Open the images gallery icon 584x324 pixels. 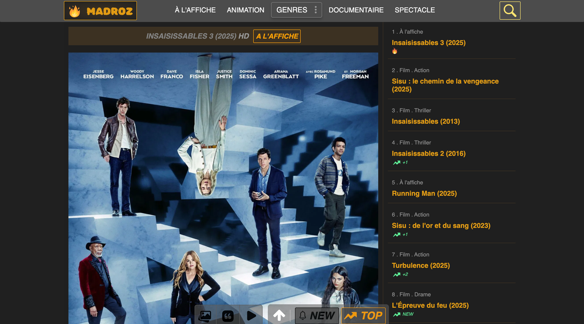[205, 316]
